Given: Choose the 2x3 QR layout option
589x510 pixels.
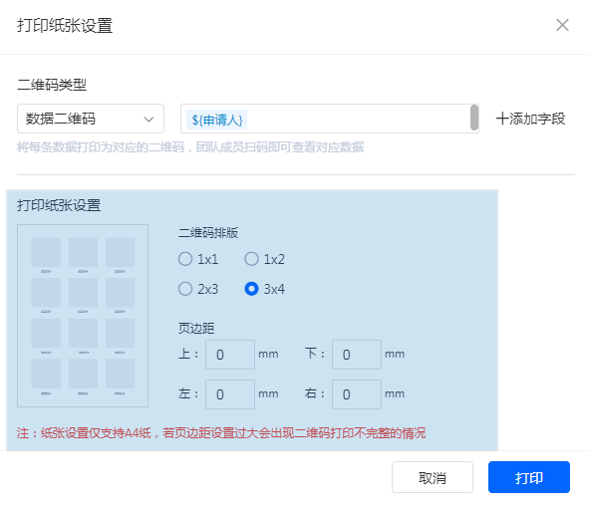Looking at the screenshot, I should (185, 289).
